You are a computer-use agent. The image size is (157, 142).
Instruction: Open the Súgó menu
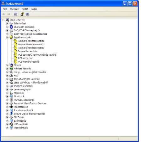click(34, 9)
